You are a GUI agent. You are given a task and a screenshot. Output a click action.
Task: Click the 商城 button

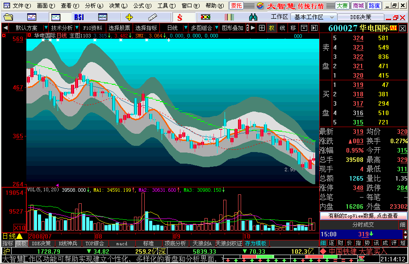tap(358, 5)
